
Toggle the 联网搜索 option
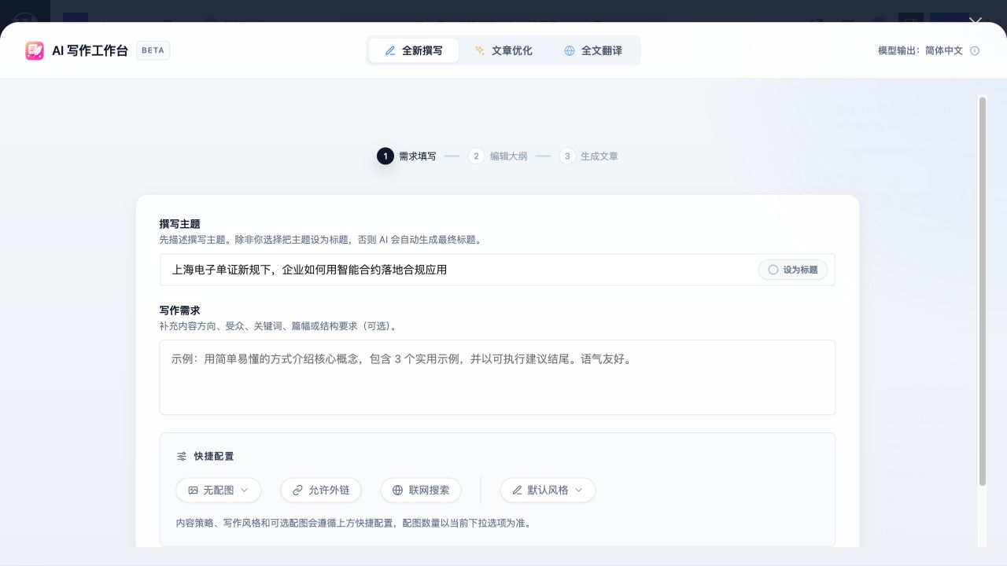pyautogui.click(x=421, y=490)
